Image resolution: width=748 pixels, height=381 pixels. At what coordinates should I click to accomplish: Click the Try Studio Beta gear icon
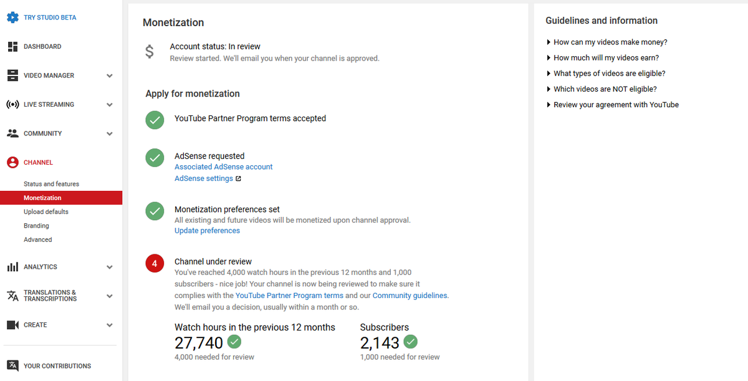click(x=12, y=17)
